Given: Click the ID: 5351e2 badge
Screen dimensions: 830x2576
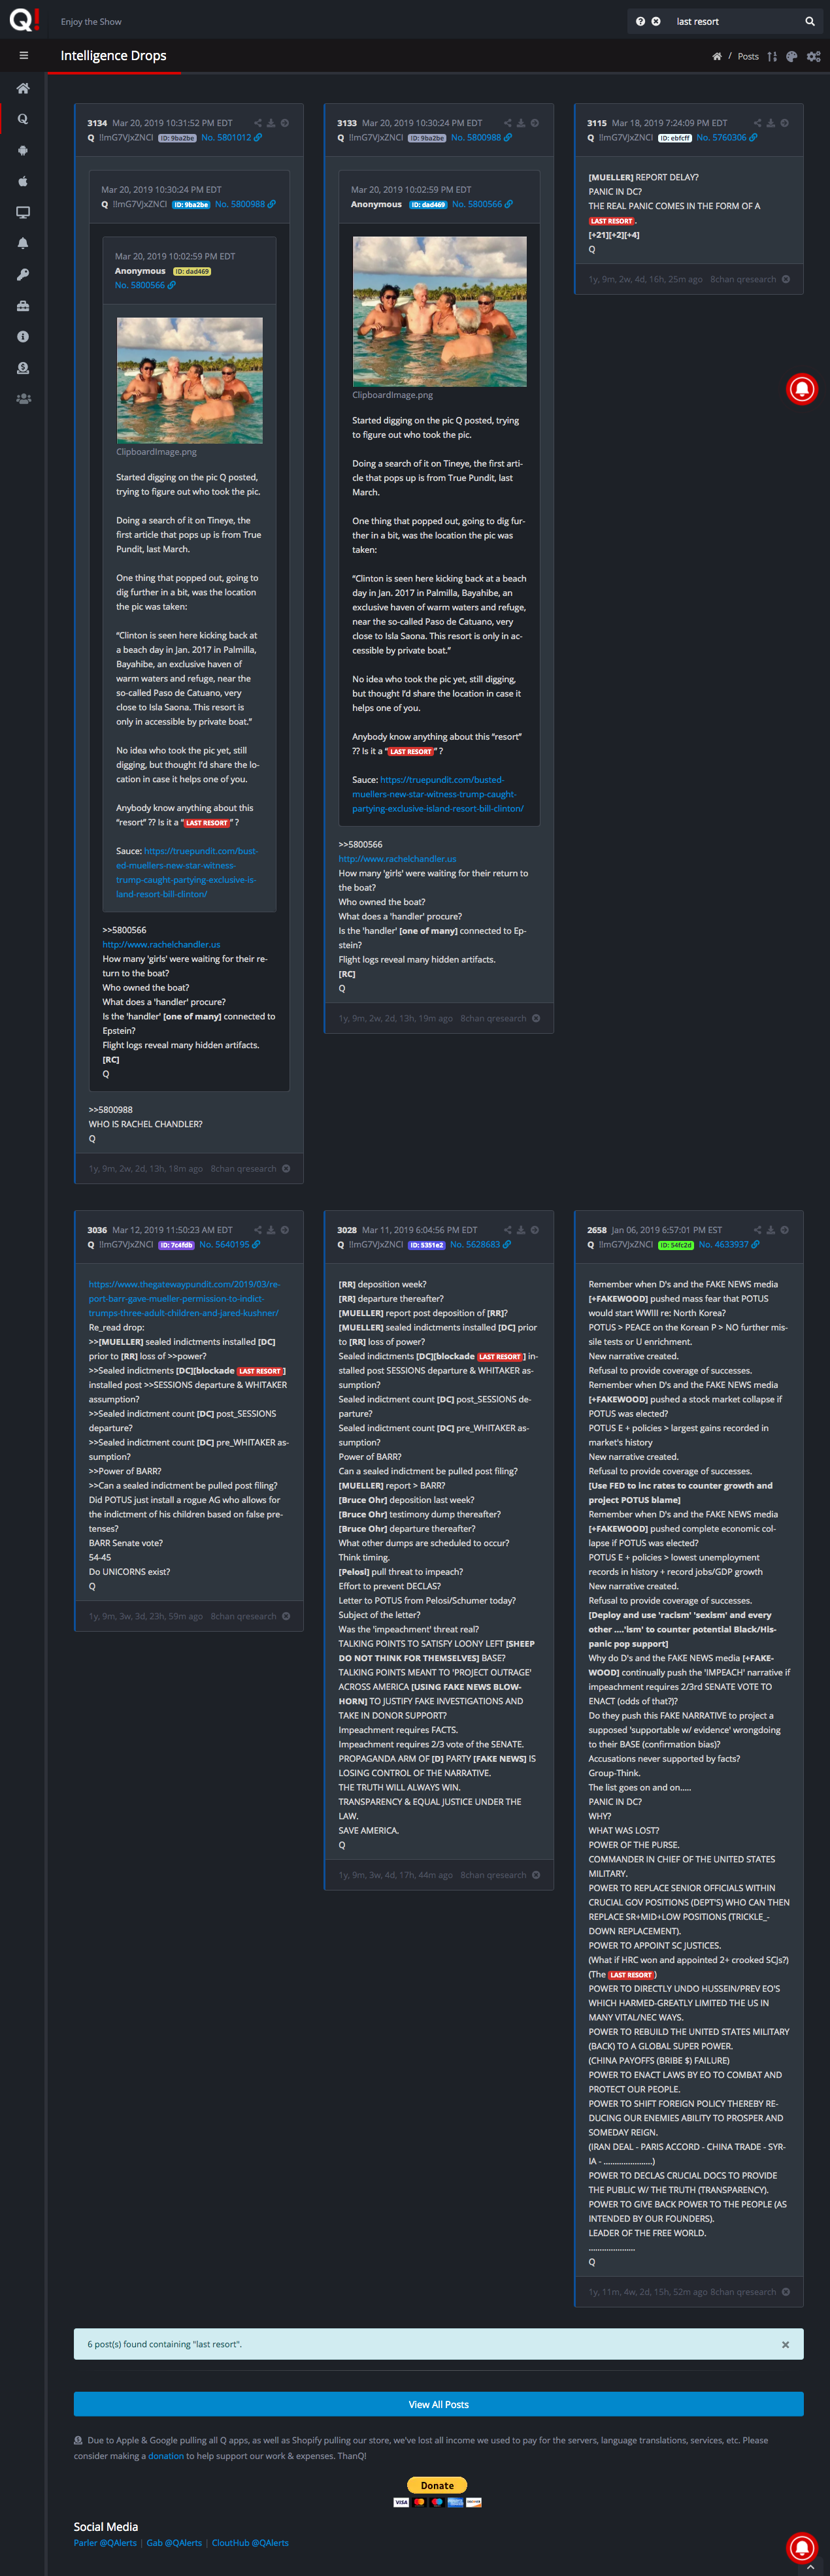Looking at the screenshot, I should click(427, 1245).
